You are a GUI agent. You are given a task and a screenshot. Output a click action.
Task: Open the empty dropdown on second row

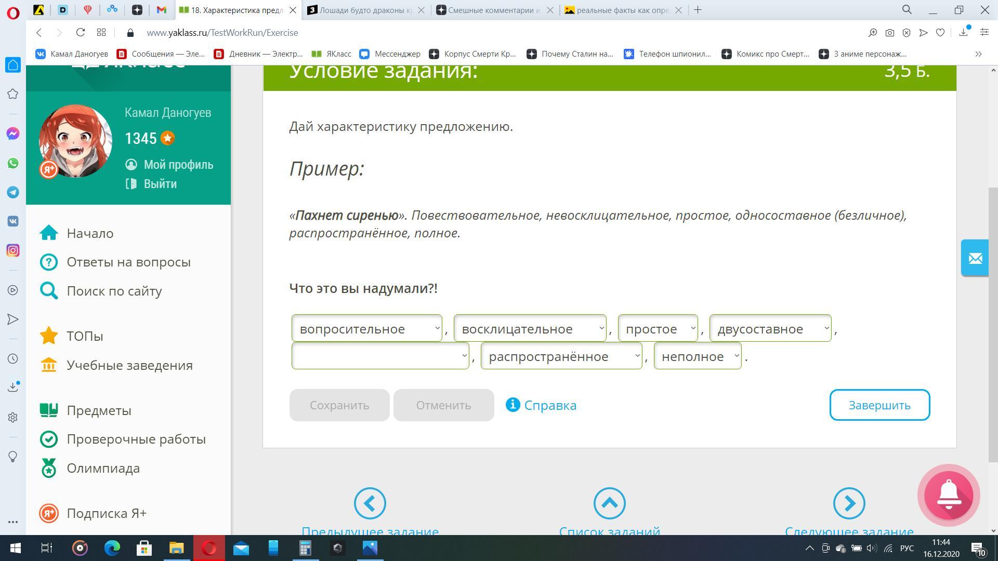380,356
